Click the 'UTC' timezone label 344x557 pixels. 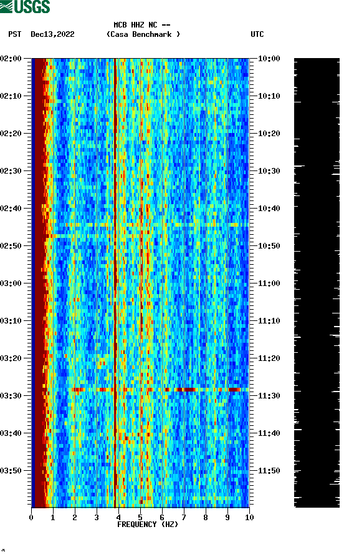pyautogui.click(x=257, y=34)
